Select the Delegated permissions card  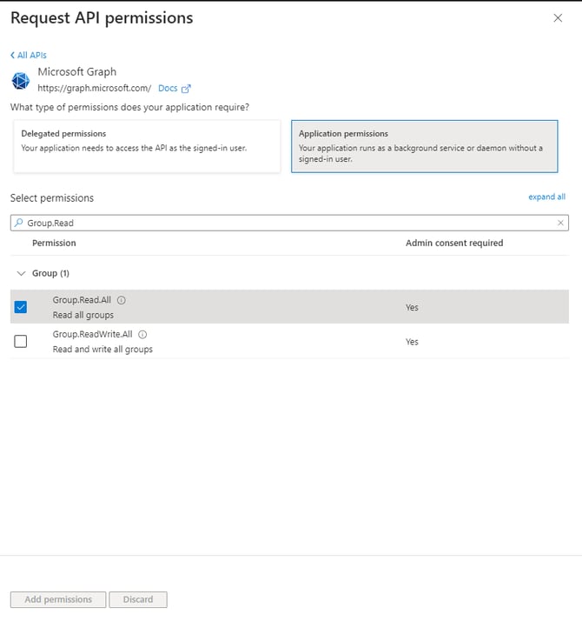tap(147, 146)
